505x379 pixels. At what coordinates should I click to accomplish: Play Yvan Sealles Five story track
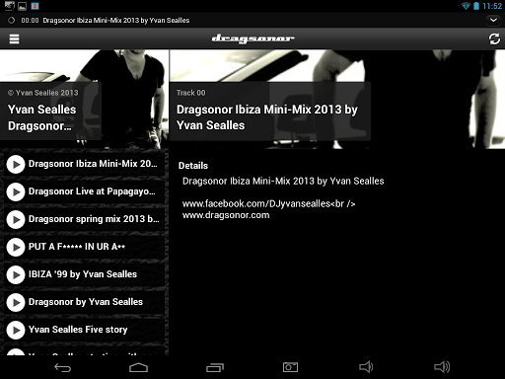(x=16, y=330)
